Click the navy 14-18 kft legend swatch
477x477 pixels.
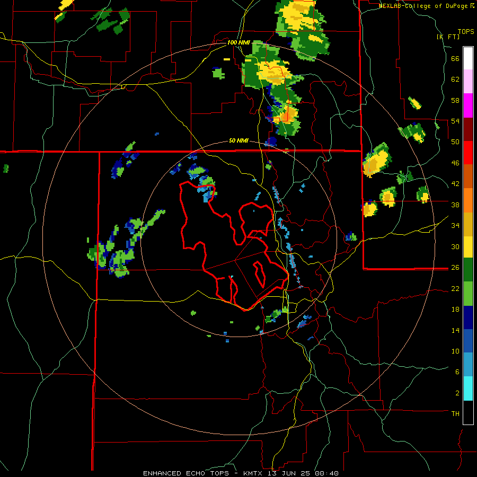coord(468,317)
